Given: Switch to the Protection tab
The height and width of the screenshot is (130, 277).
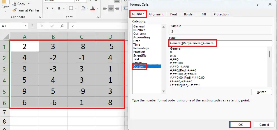Looking at the screenshot, I should click(221, 14).
